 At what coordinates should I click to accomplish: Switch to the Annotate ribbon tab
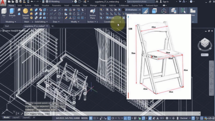(76, 5)
